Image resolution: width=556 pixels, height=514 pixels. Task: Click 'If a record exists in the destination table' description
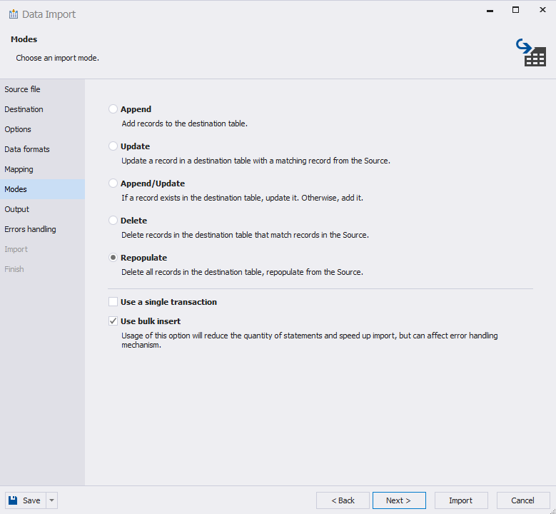pyautogui.click(x=242, y=198)
